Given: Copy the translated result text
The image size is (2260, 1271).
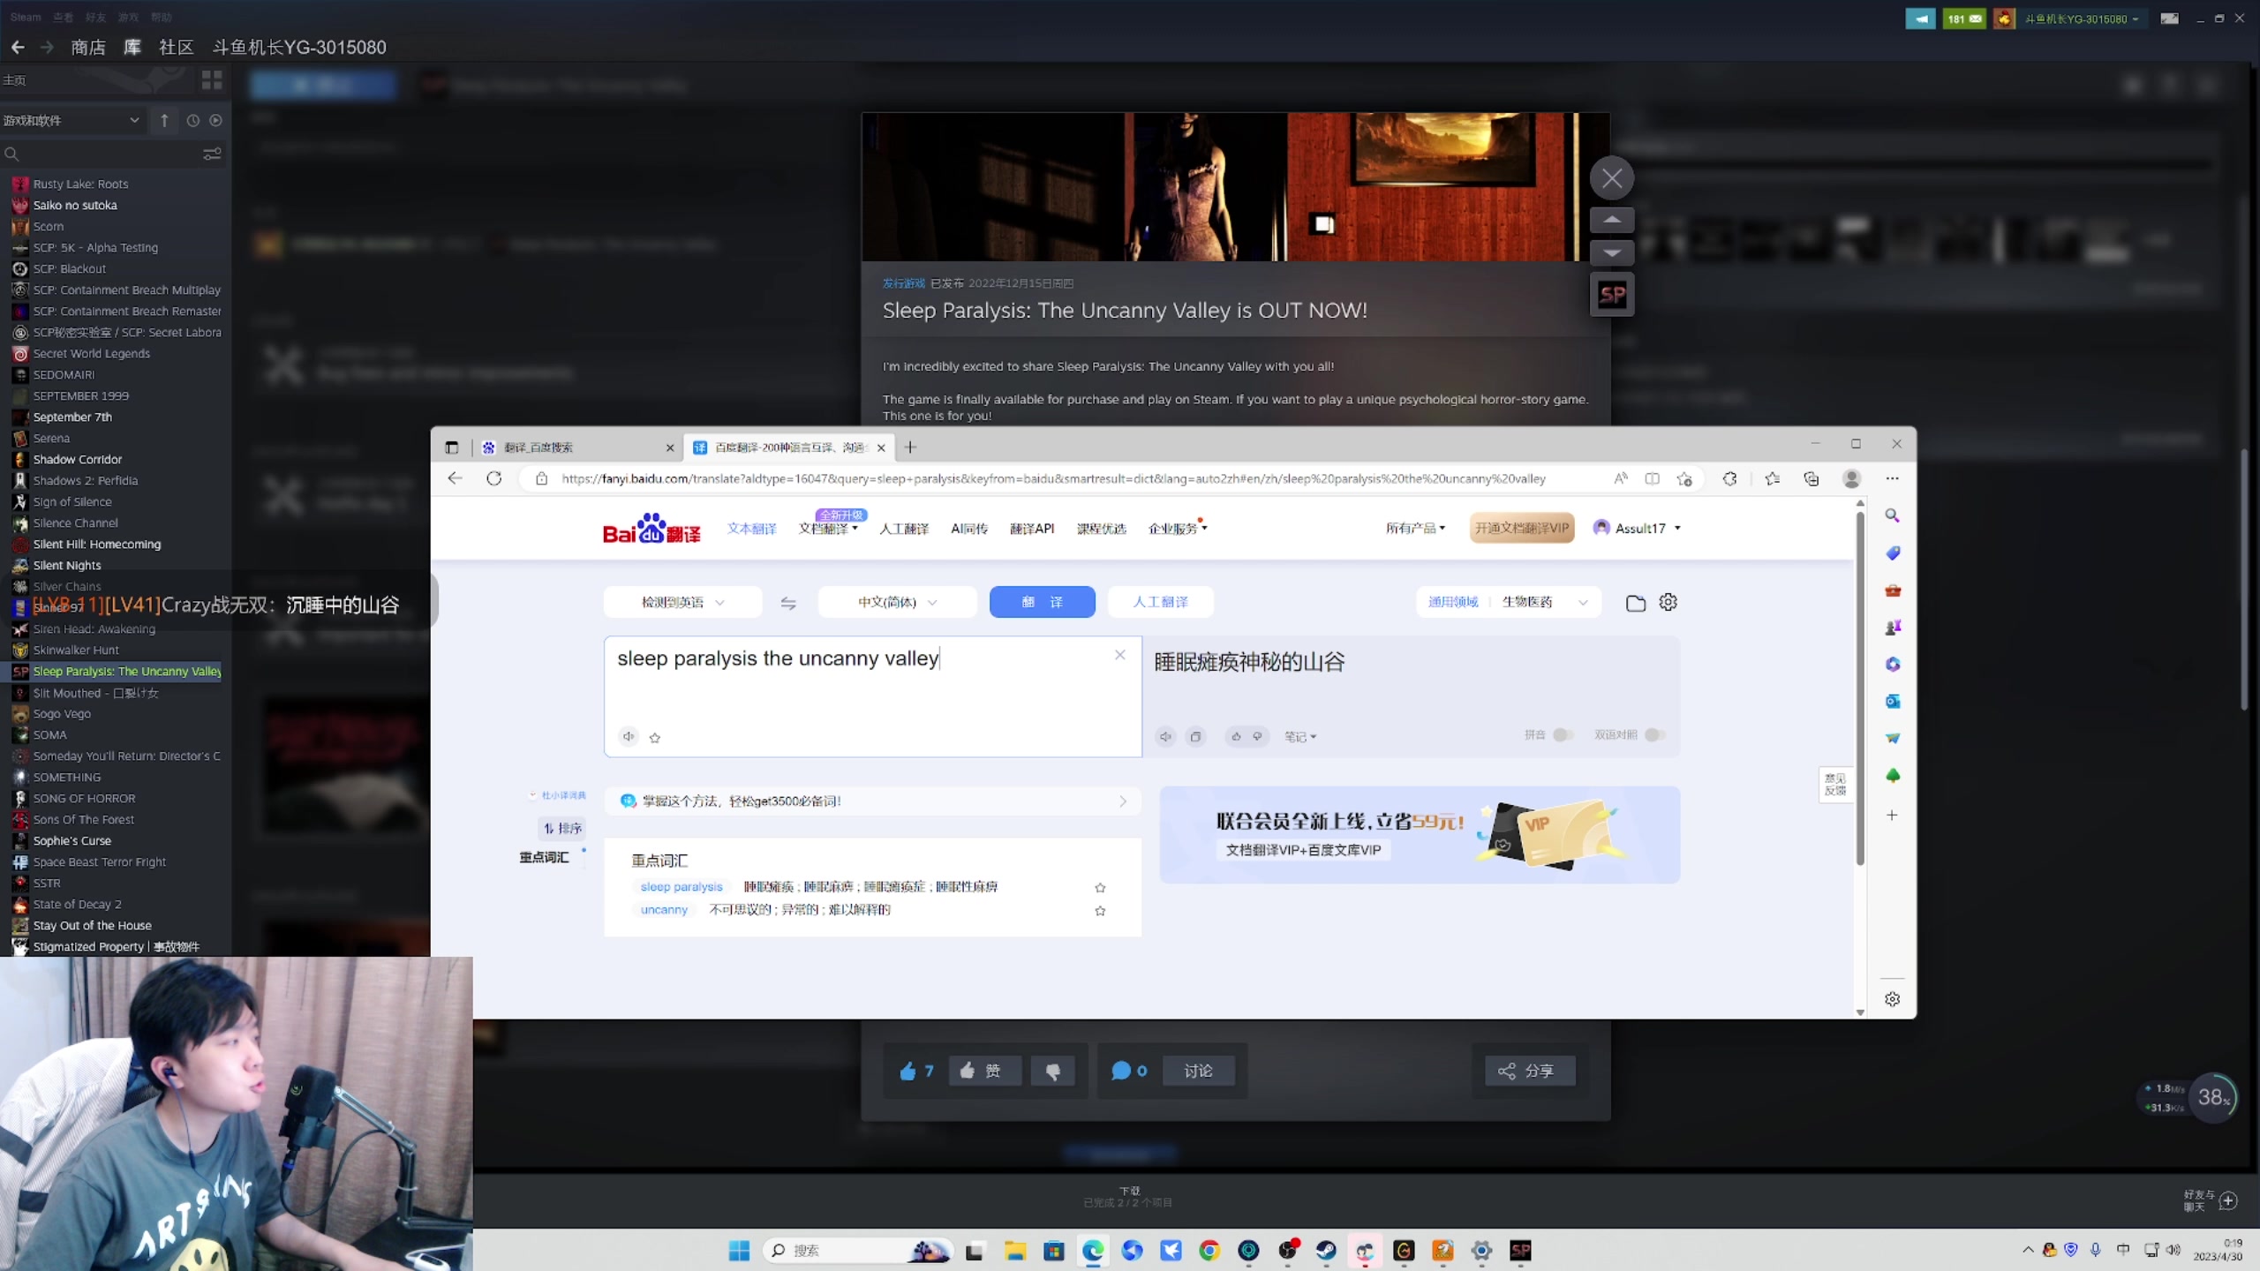Looking at the screenshot, I should pos(1195,736).
